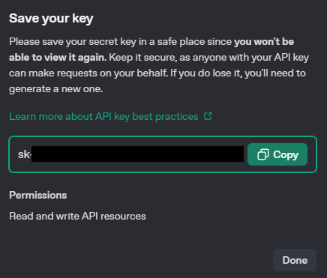Click the sk- prefix in the key field

coord(25,154)
